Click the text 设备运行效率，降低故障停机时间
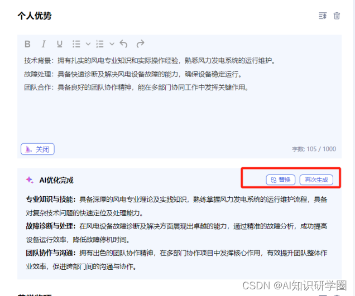 click(x=78, y=240)
